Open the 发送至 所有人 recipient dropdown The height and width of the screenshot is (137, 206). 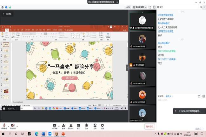168,96
